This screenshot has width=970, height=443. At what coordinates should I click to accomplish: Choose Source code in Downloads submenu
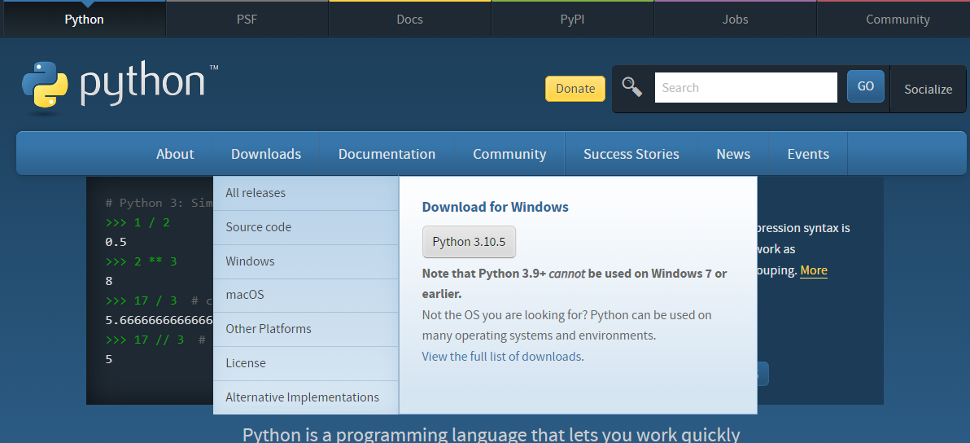pos(306,227)
